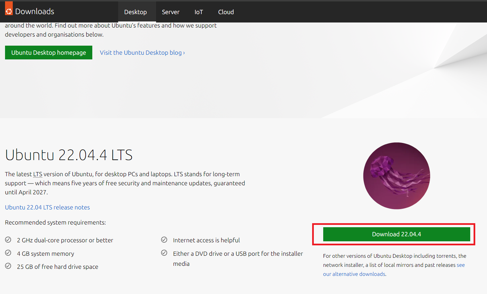Click the 'Internet access is helpful' text
Image resolution: width=487 pixels, height=294 pixels.
pos(206,240)
